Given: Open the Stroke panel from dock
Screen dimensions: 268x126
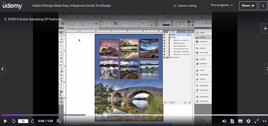Looking at the screenshot, I should coord(203,59).
